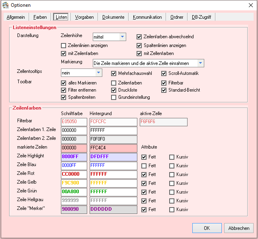Click the Zeile Gelb Schriftfarbe color field
The height and width of the screenshot is (239, 258).
[x=74, y=183]
